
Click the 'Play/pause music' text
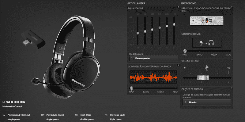pyautogui.click(x=55, y=115)
